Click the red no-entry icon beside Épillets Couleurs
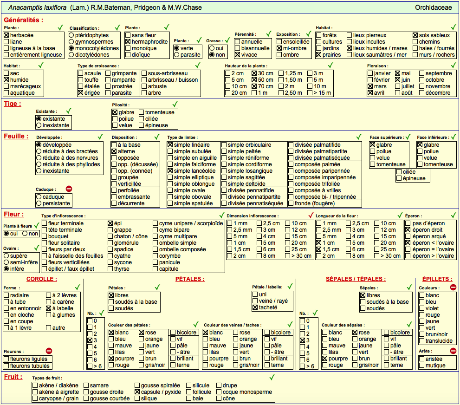The image size is (460, 405). point(453,287)
